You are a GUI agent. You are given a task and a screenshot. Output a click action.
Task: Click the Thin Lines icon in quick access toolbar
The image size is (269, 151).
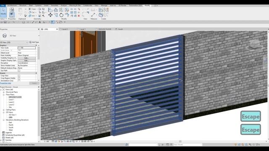click(53, 22)
